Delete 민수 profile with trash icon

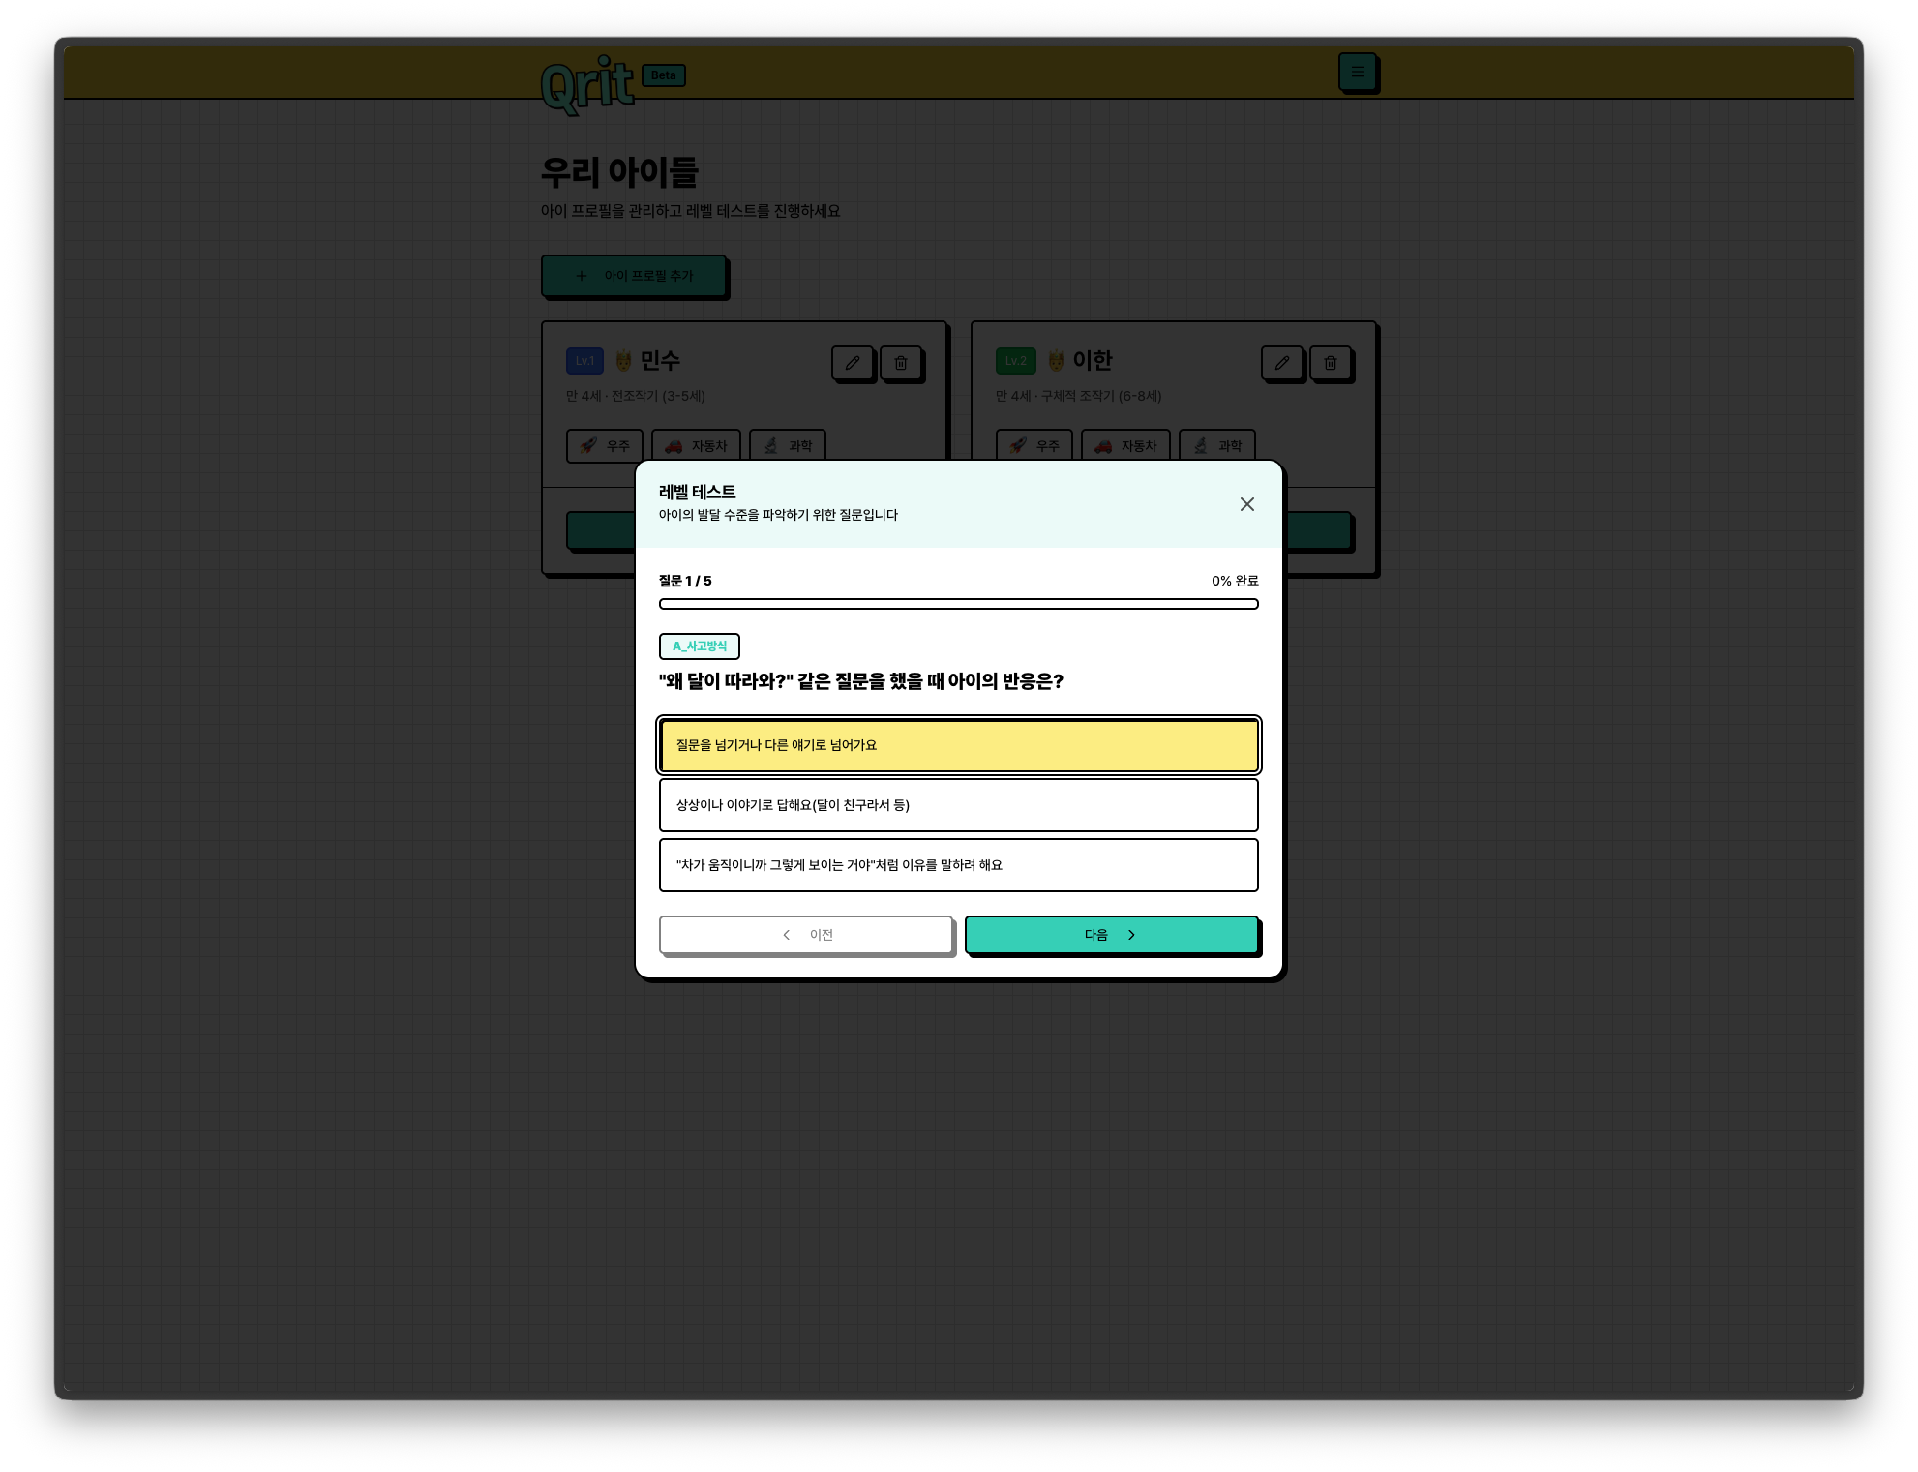[901, 363]
